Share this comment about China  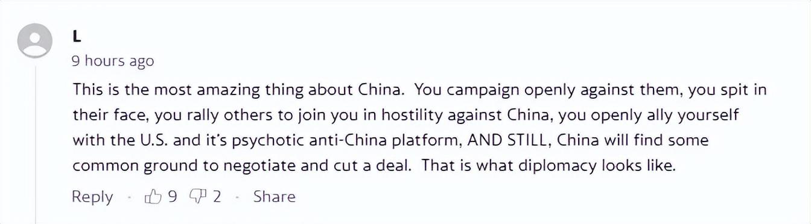tap(275, 196)
